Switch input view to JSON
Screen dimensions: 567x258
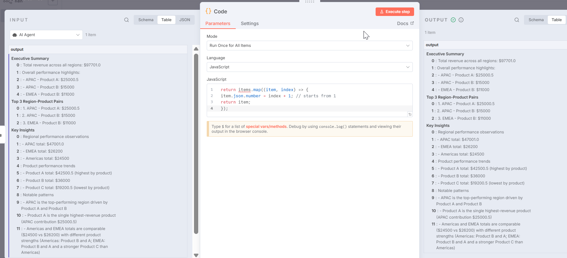tap(185, 20)
